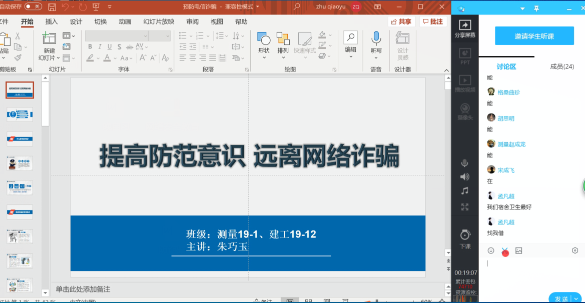Open the 形状 shapes gallery

pyautogui.click(x=264, y=40)
